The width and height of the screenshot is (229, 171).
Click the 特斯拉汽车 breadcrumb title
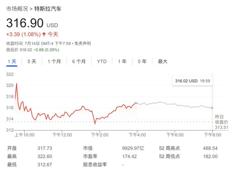pos(48,9)
